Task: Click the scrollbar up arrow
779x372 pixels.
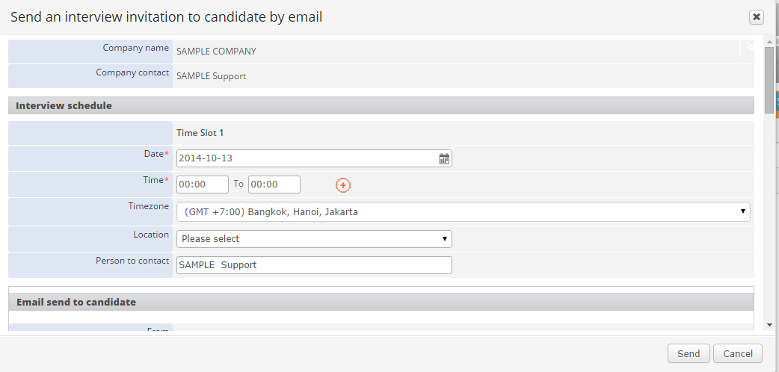Action: coord(769,43)
